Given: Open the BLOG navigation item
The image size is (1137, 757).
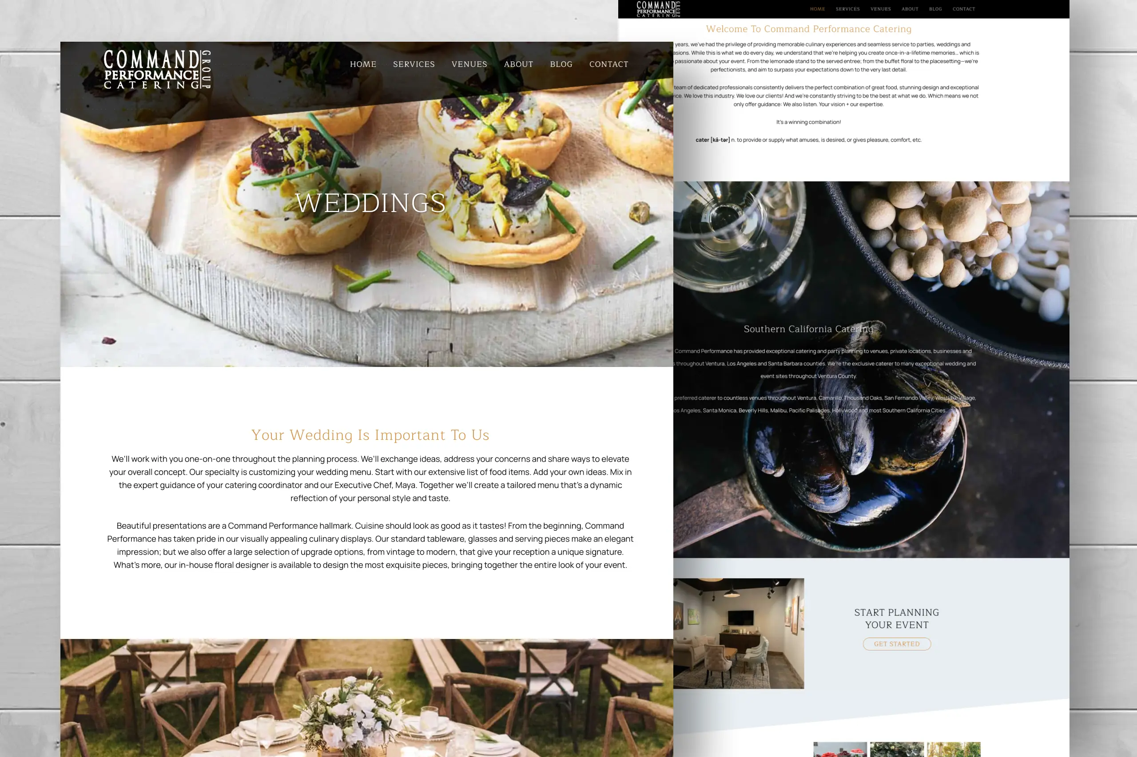Looking at the screenshot, I should click(x=561, y=64).
